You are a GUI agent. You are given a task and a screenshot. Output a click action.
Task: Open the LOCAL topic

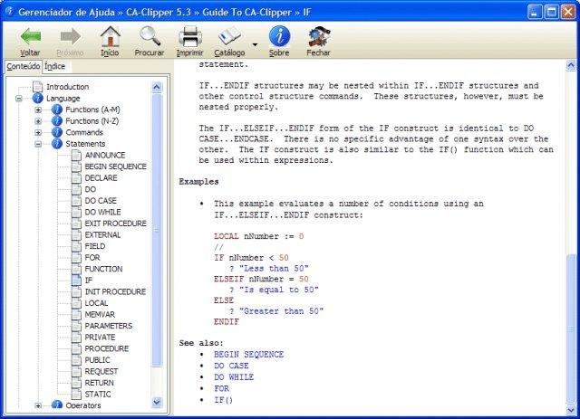pos(96,303)
